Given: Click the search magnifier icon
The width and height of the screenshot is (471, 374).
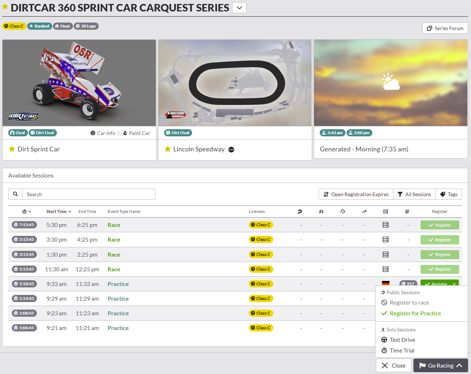Looking at the screenshot, I should click(15, 194).
